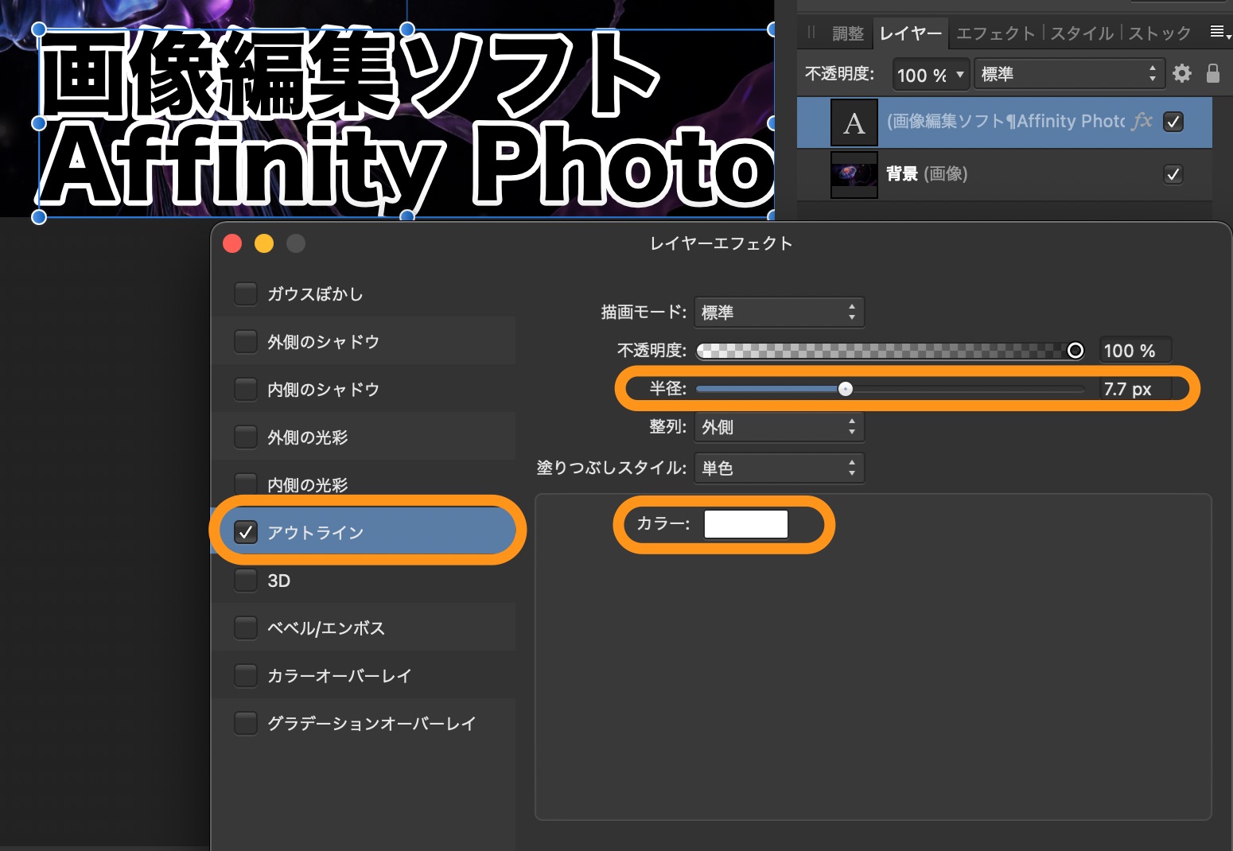Enable the 外側のシャドウ effect checkbox

click(246, 341)
